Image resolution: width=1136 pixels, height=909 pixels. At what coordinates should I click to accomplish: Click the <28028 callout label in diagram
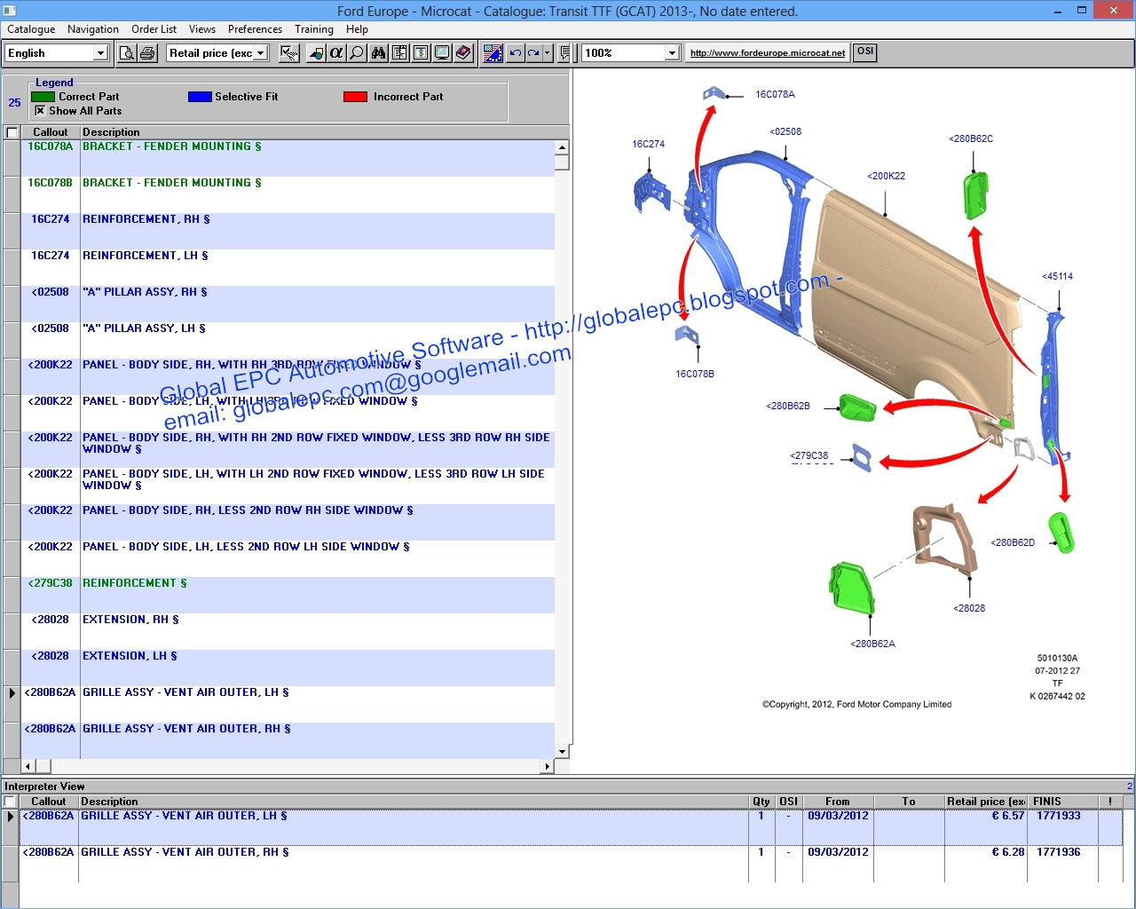[969, 608]
